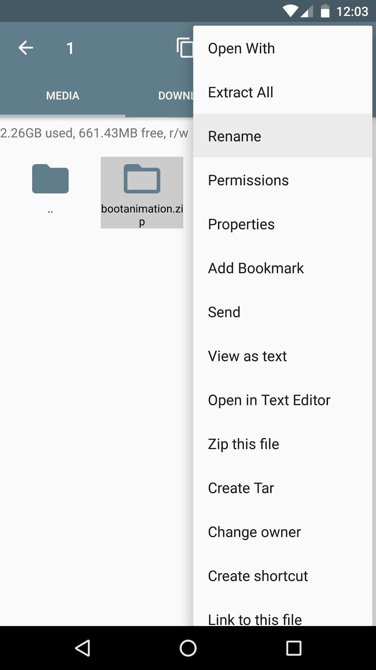
Task: Switch to the MEDIA tab
Action: coord(63,96)
